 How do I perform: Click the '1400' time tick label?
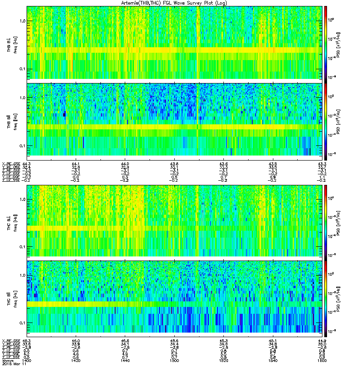point(27,361)
